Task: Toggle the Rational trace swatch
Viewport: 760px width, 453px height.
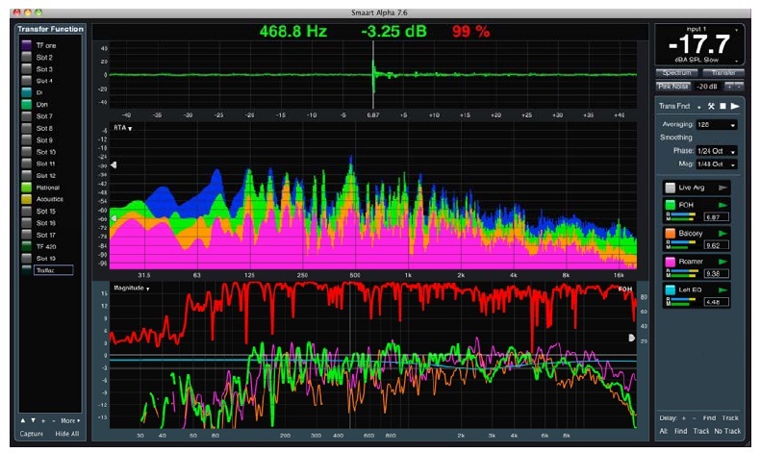Action: click(26, 187)
